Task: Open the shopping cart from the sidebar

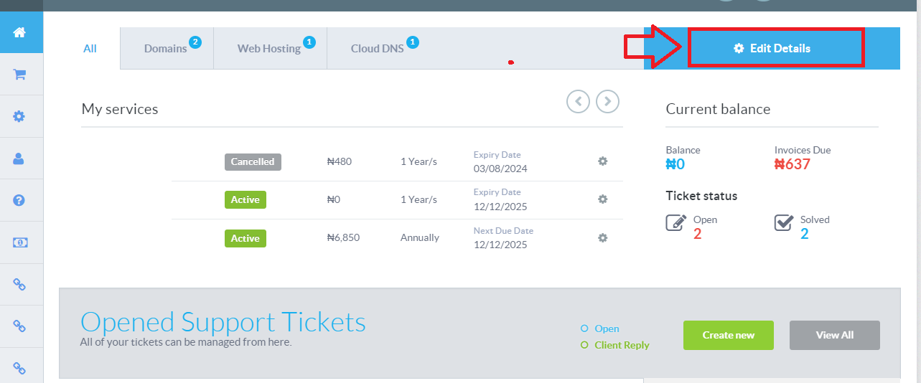Action: click(x=20, y=74)
